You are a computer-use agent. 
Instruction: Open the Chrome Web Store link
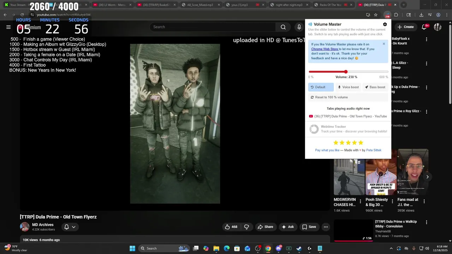pos(325,49)
